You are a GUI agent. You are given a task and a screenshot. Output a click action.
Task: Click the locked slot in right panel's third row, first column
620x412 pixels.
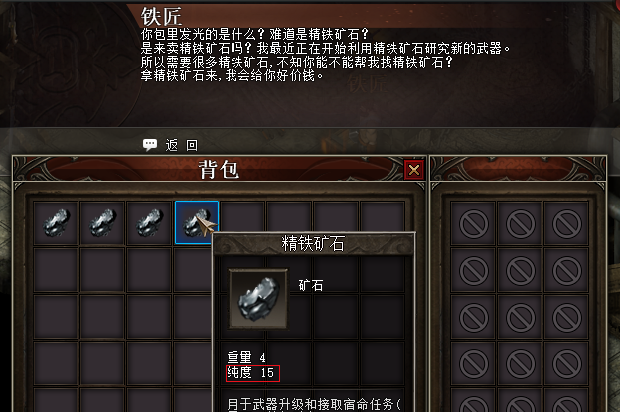[x=473, y=318]
